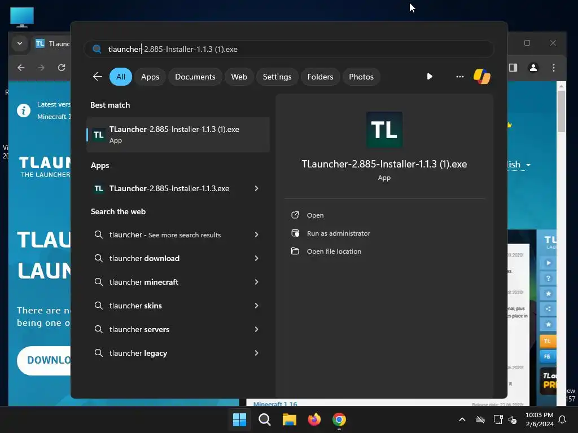Click the search text field containing tlauncher
This screenshot has height=433, width=578.
coord(288,49)
